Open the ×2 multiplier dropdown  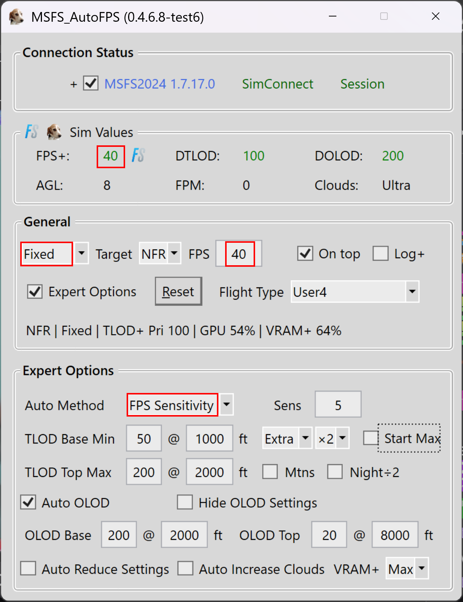click(x=343, y=438)
